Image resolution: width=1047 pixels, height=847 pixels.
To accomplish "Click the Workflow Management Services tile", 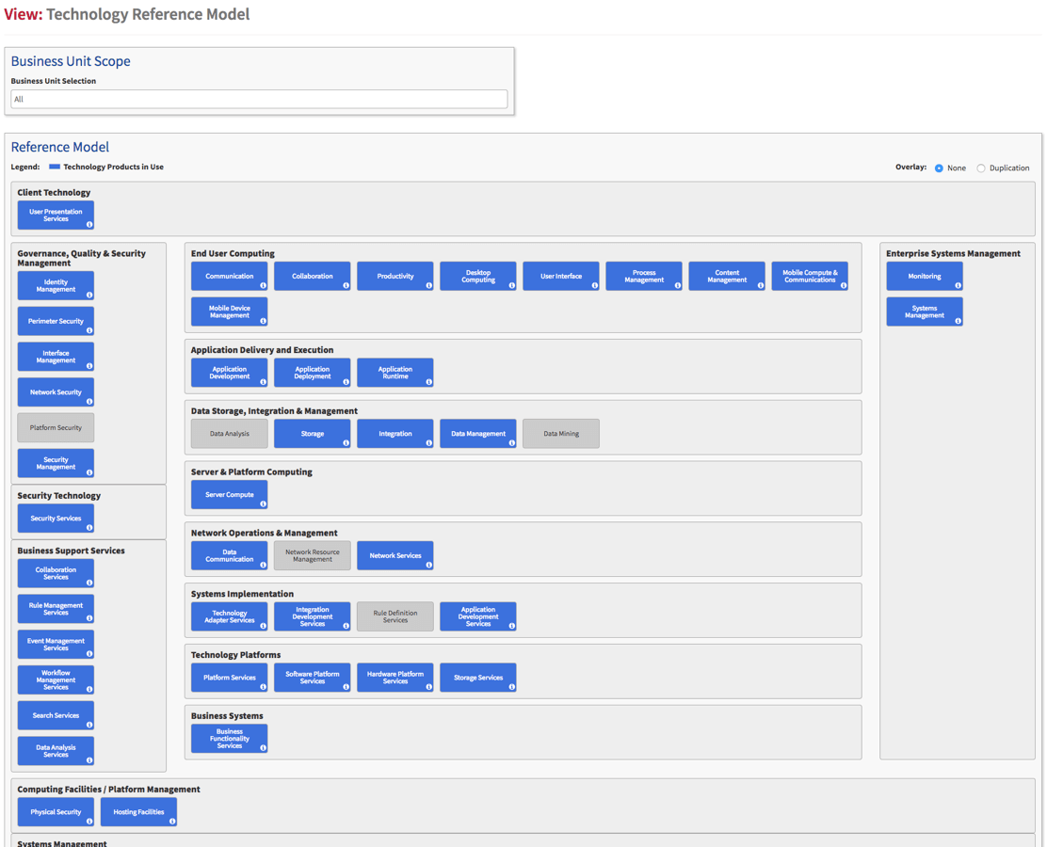I will tap(56, 679).
